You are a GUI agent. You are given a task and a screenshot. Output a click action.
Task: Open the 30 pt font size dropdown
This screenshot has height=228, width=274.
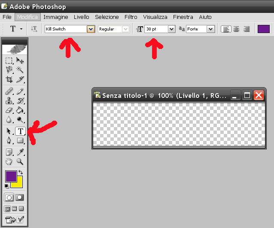[x=172, y=29]
